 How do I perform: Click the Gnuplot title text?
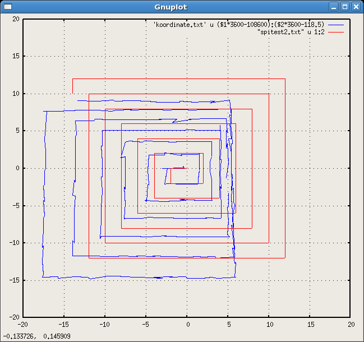coord(171,7)
